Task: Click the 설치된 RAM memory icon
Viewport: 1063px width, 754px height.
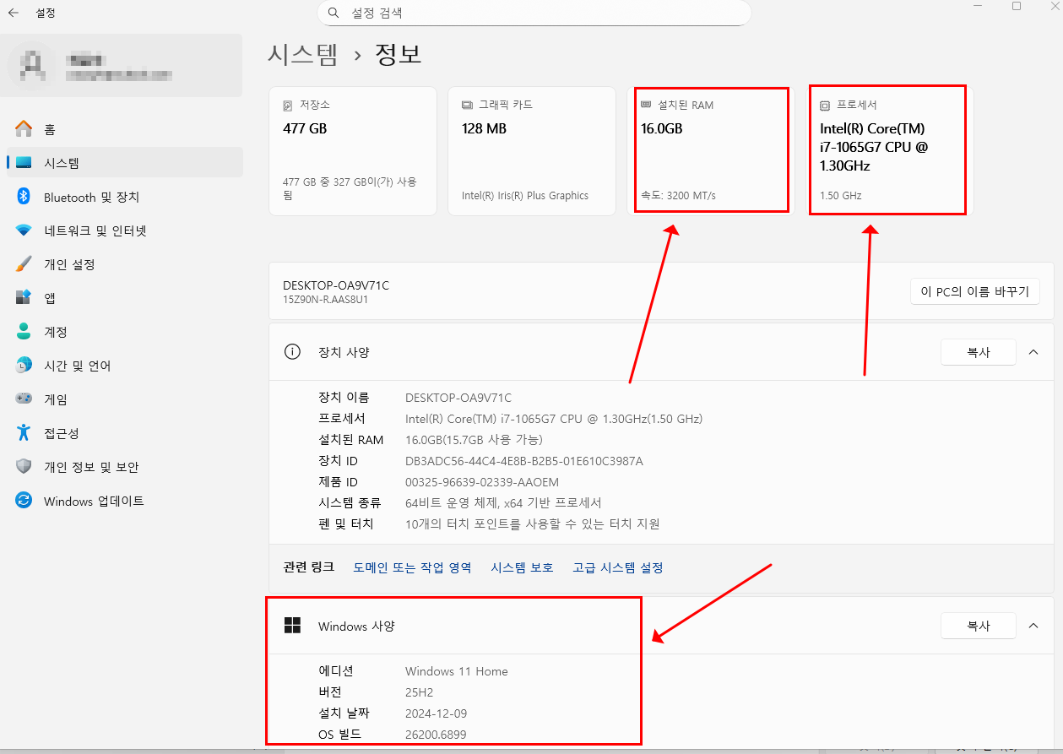Action: [x=646, y=105]
